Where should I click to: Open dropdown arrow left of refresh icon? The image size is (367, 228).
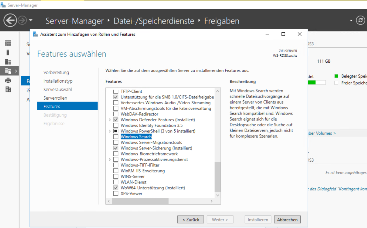[351, 20]
